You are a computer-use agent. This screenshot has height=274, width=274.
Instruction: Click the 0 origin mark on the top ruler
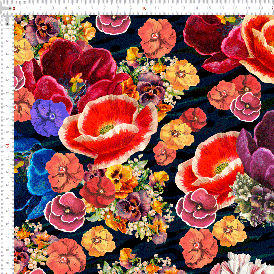click(14, 8)
